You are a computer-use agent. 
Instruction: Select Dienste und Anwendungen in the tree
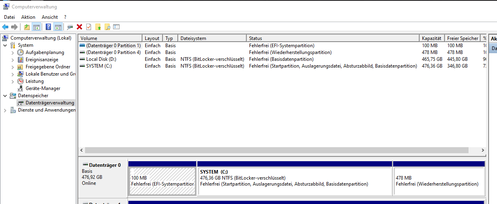point(47,110)
